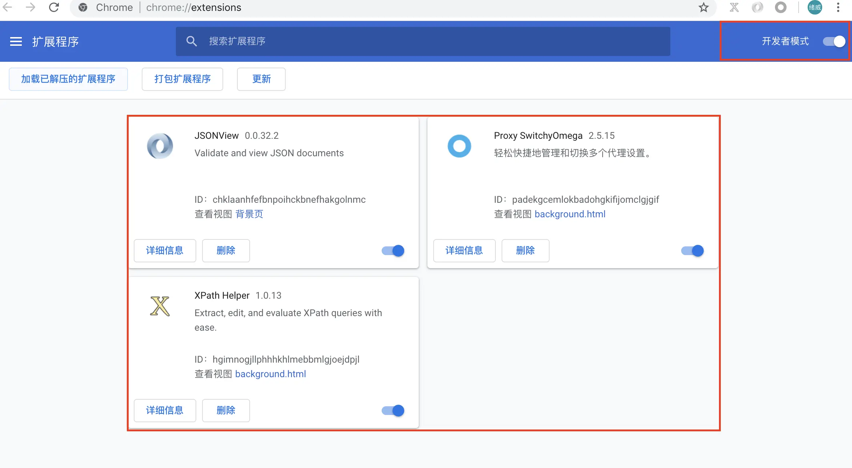Bookmark page with the star icon
This screenshot has height=468, width=852.
coord(704,7)
